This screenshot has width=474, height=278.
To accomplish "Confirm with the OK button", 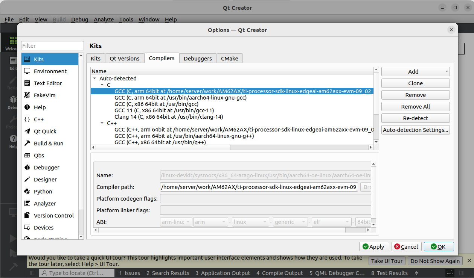I will tap(439, 247).
